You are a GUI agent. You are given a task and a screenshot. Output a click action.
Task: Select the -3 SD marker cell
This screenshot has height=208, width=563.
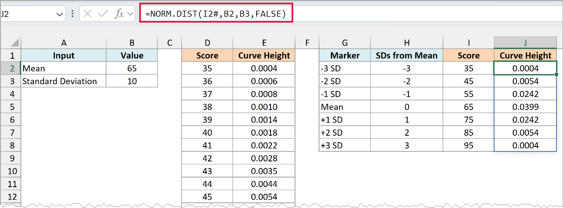(x=345, y=68)
